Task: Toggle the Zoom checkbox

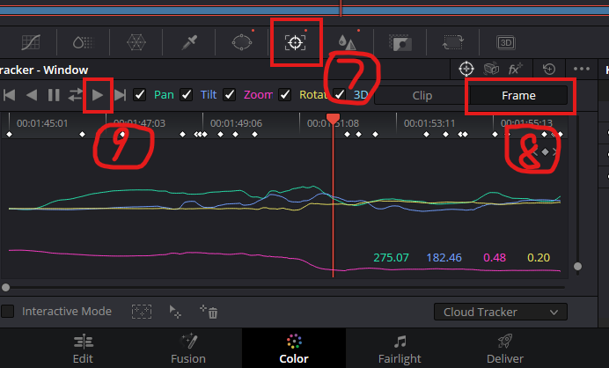Action: pyautogui.click(x=229, y=95)
